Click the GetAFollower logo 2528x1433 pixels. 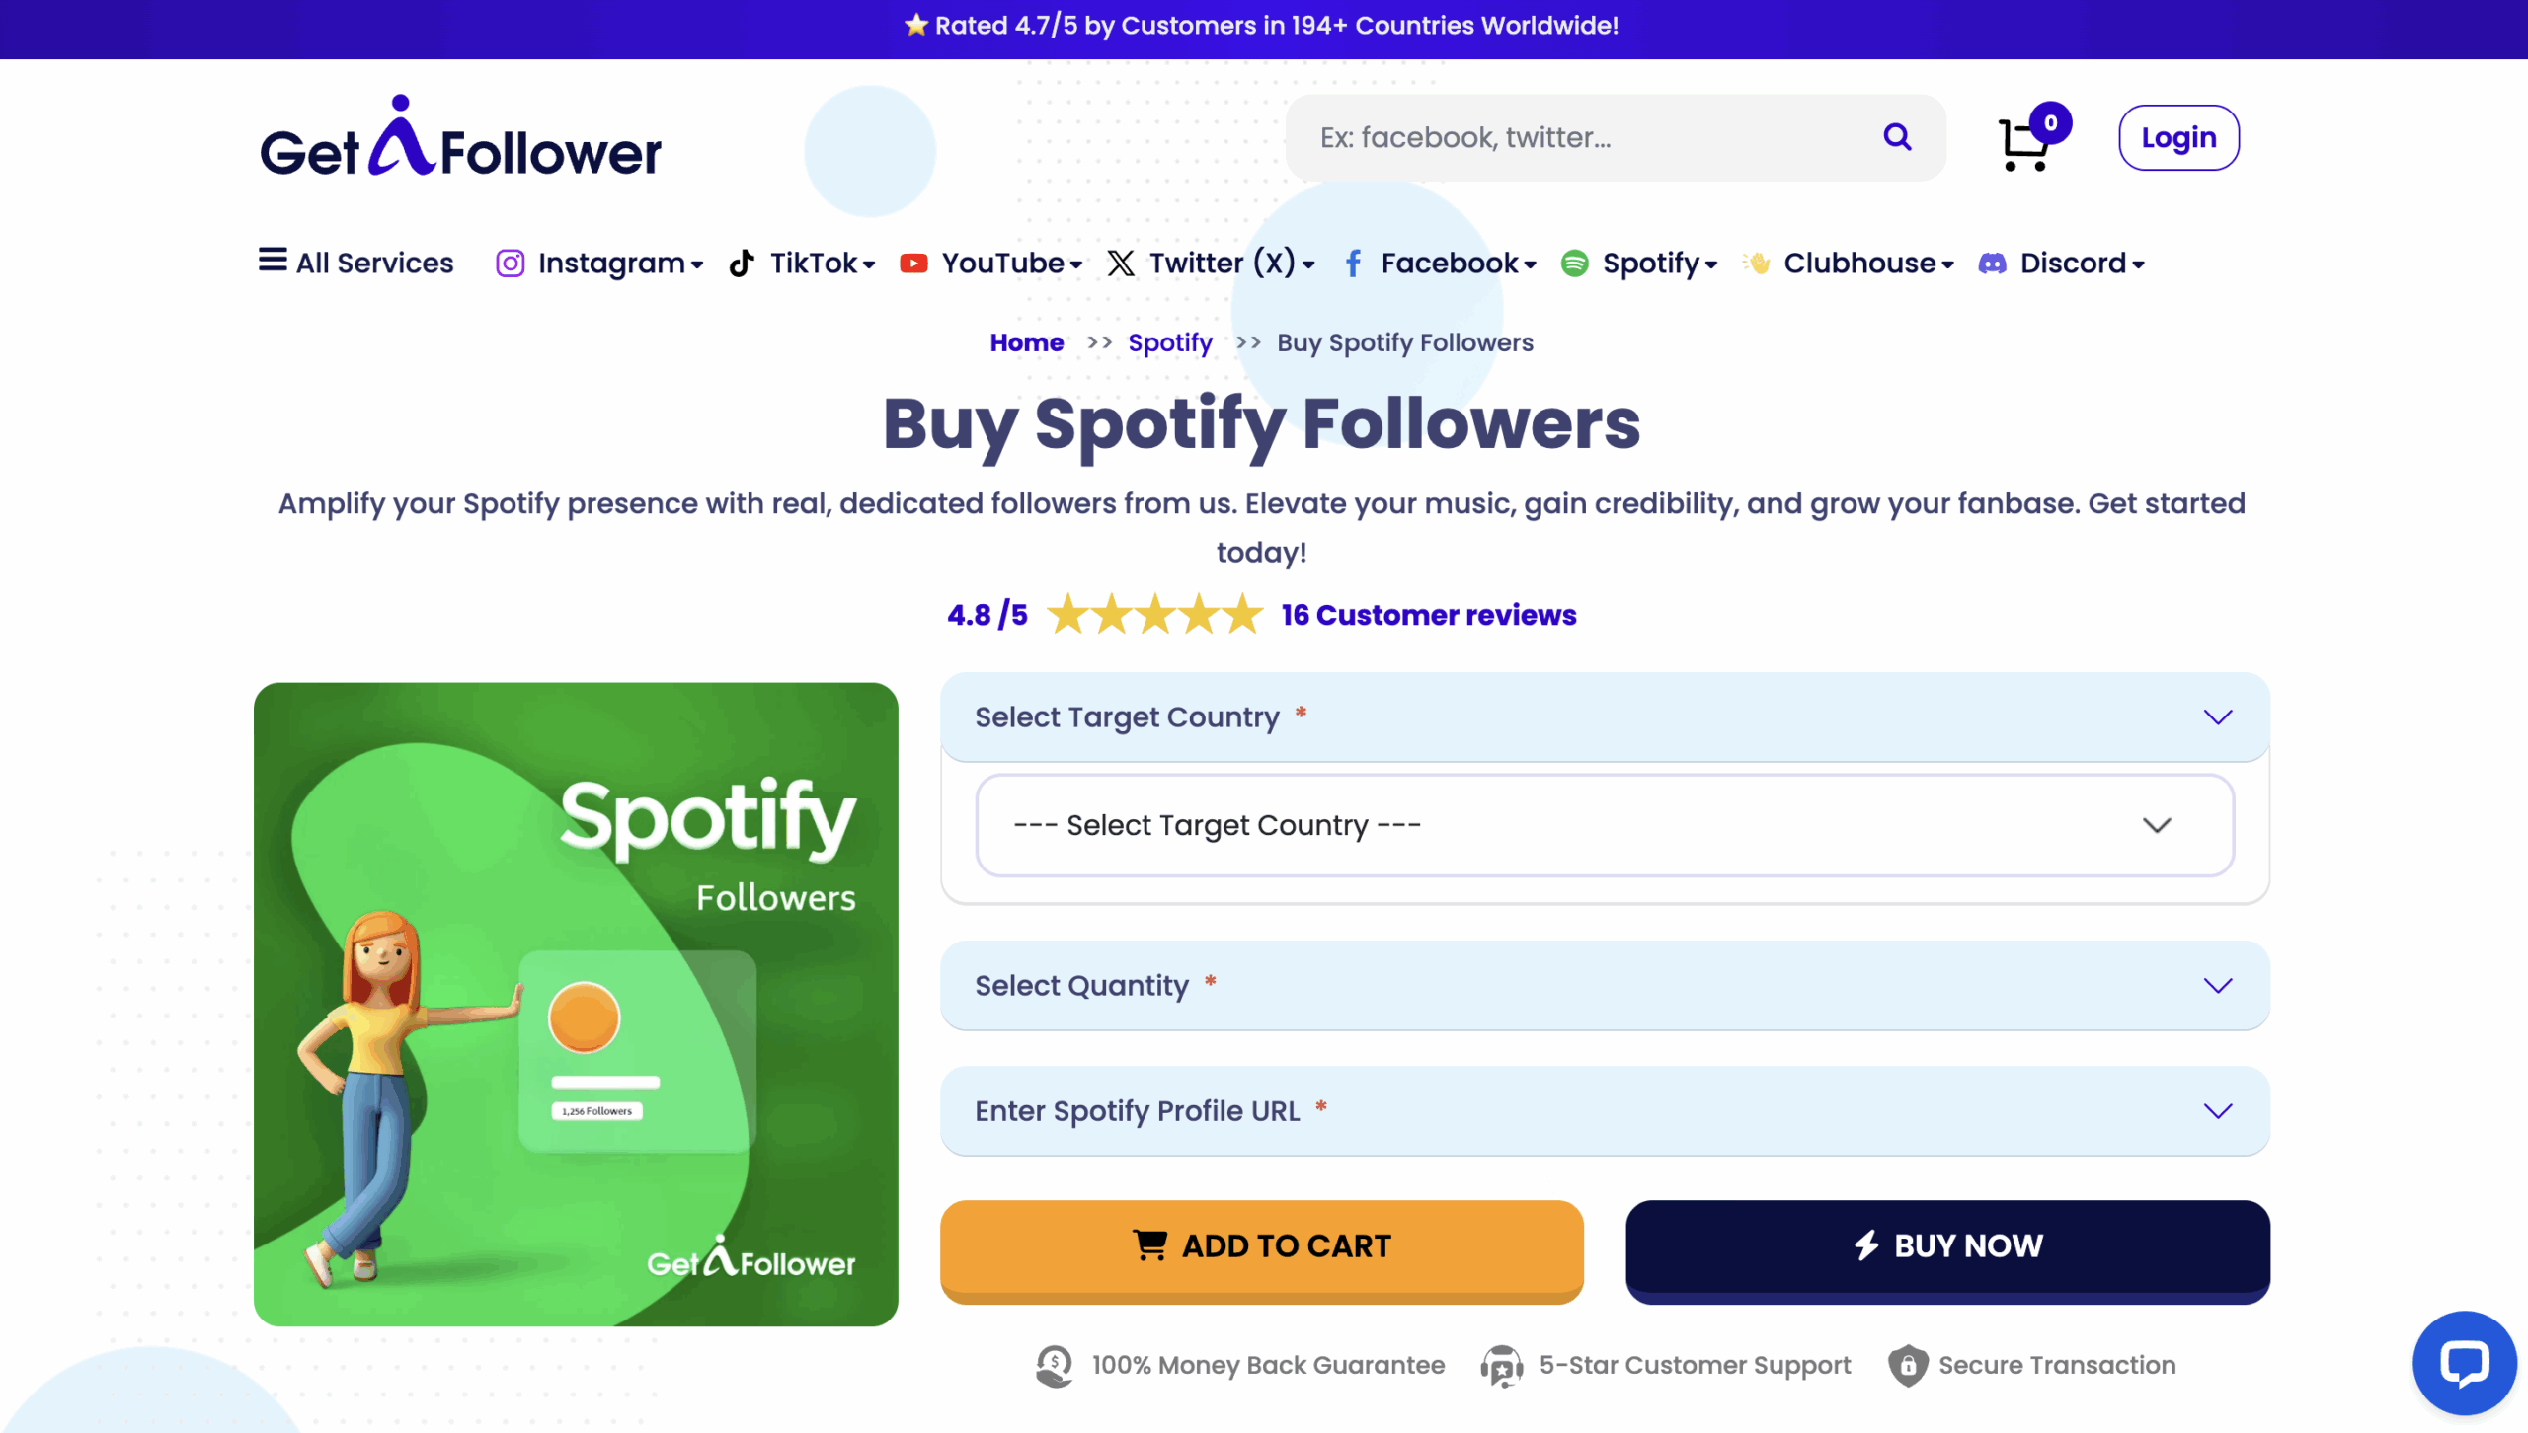click(460, 139)
